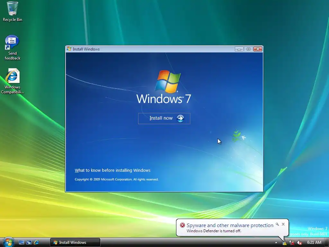Image resolution: width=329 pixels, height=247 pixels.
Task: Open What to know before installing Windows
Action: click(113, 170)
